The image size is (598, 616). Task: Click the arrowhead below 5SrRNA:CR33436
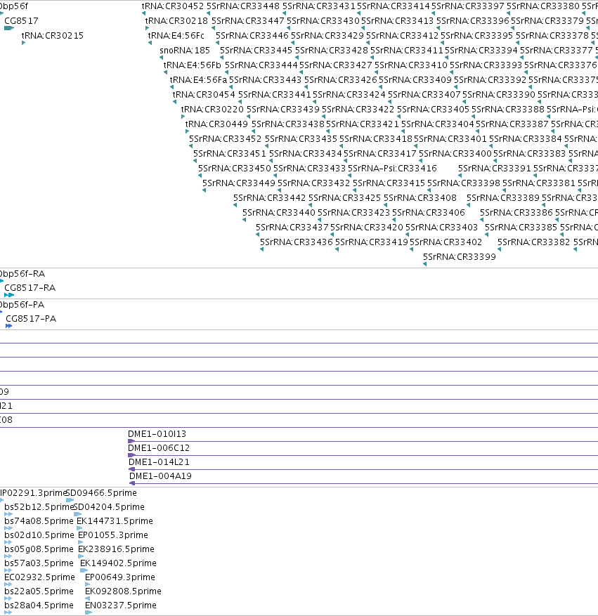[261, 249]
